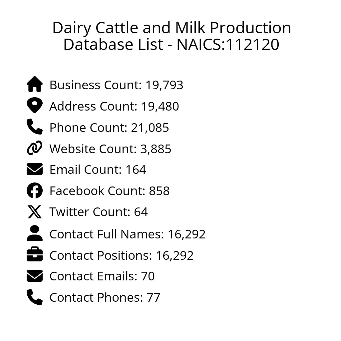Click the briefcase icon for Contact Positions

tap(35, 255)
